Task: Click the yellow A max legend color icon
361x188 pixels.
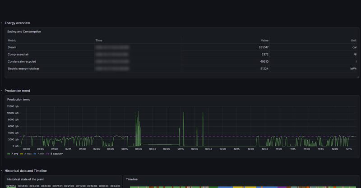Action: pyautogui.click(x=22, y=154)
